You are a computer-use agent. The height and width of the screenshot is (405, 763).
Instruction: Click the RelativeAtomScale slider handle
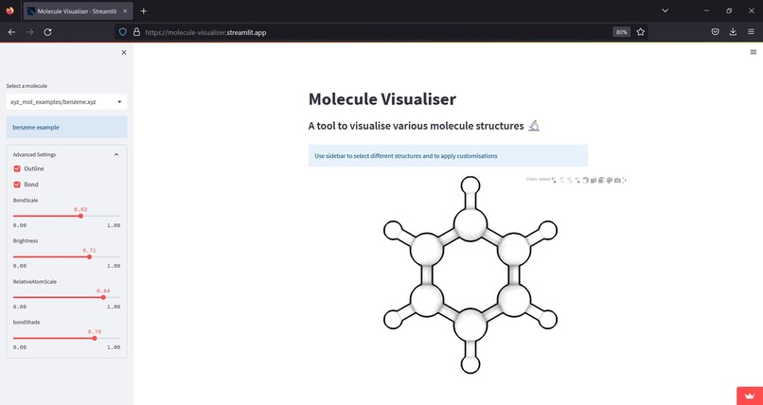pyautogui.click(x=103, y=297)
